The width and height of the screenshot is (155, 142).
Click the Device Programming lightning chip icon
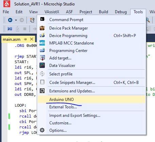(42, 35)
